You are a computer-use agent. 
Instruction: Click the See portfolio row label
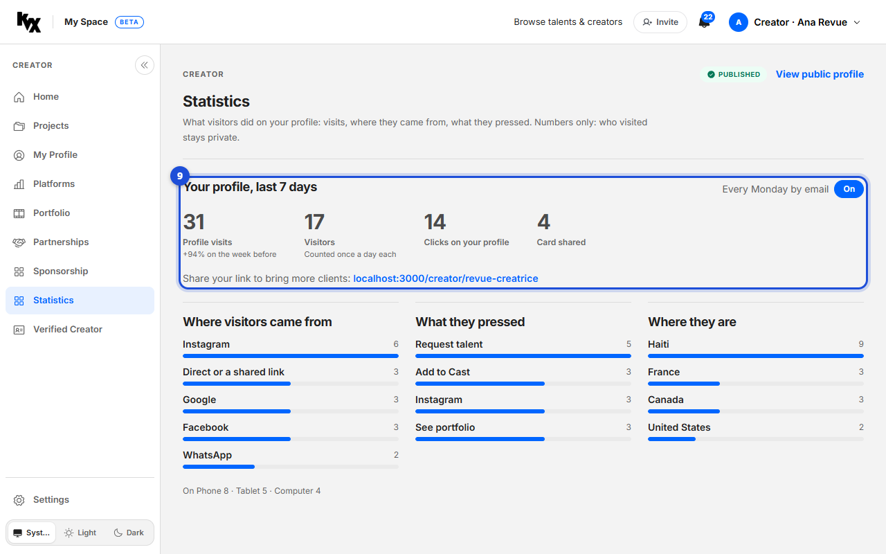pyautogui.click(x=445, y=427)
